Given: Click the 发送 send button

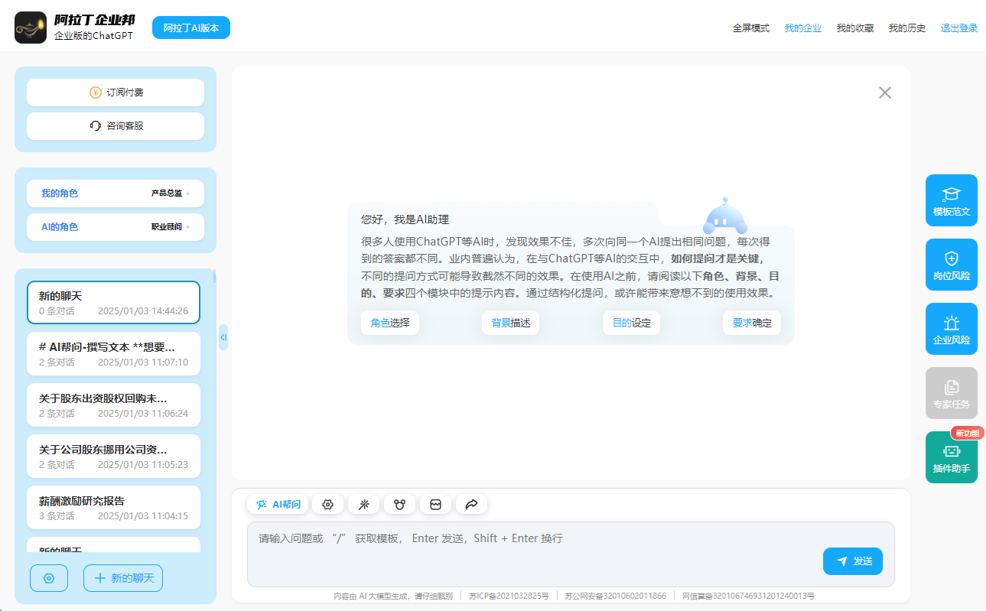Looking at the screenshot, I should (852, 561).
